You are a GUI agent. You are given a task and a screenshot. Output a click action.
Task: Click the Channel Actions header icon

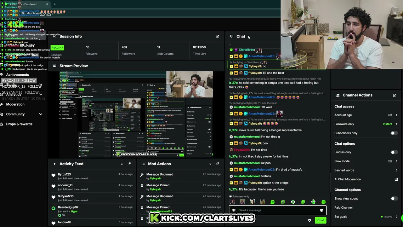point(338,95)
